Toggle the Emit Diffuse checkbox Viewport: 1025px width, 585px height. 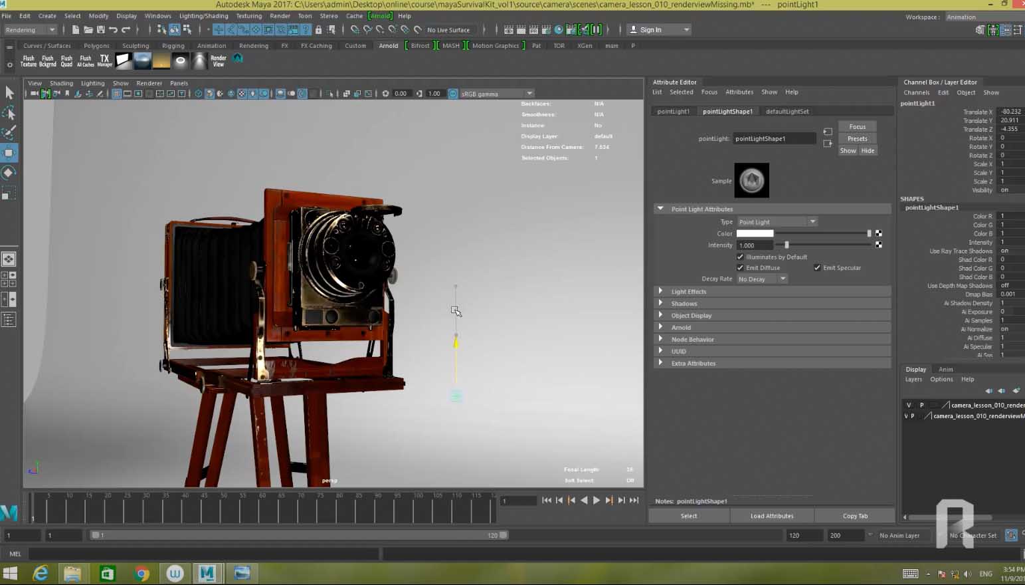(x=740, y=268)
